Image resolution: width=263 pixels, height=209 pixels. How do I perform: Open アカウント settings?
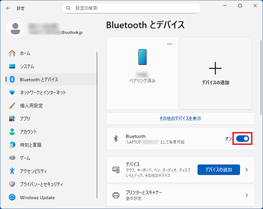51,132
